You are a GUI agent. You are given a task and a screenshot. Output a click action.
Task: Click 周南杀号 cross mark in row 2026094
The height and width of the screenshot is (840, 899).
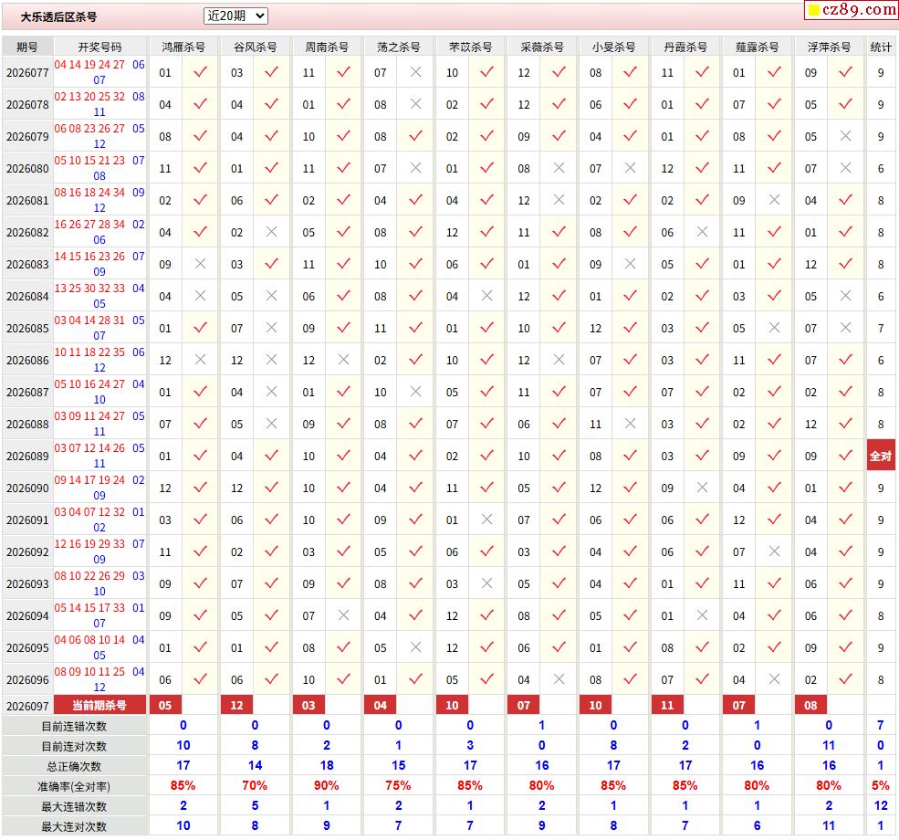point(343,615)
